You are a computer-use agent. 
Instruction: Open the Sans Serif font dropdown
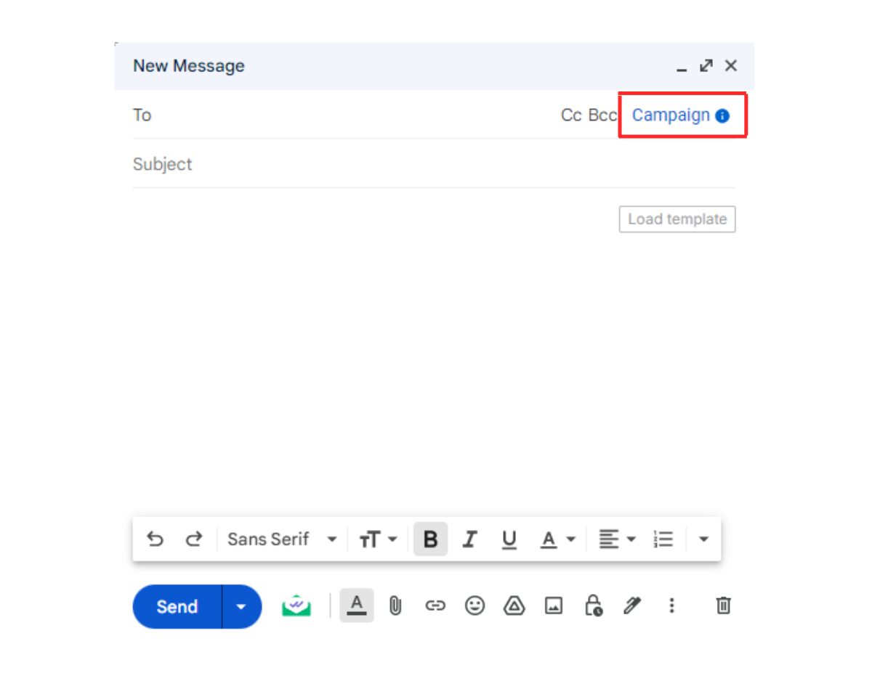tap(282, 539)
